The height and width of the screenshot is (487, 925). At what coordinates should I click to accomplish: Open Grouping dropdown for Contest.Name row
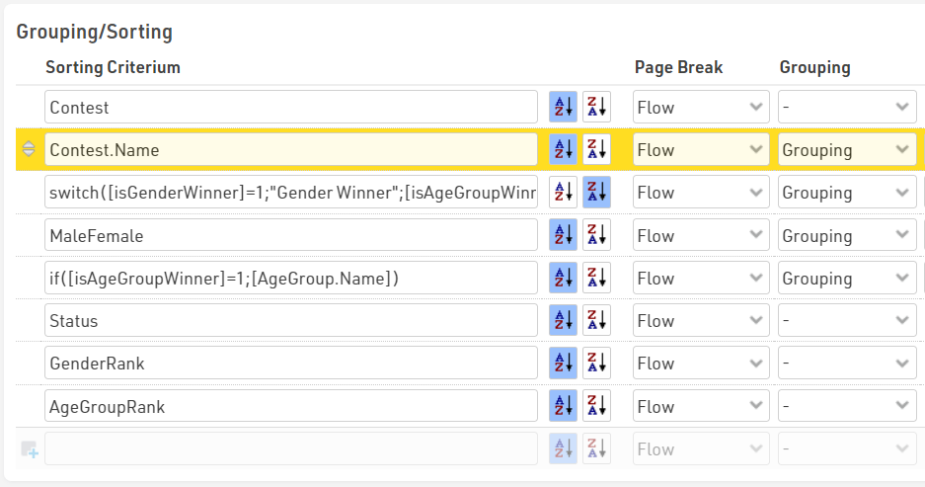(846, 150)
